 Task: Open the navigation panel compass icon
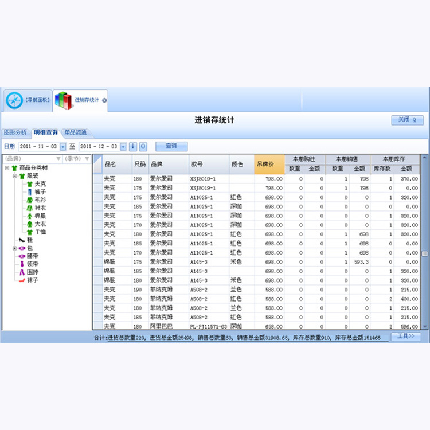[x=14, y=100]
